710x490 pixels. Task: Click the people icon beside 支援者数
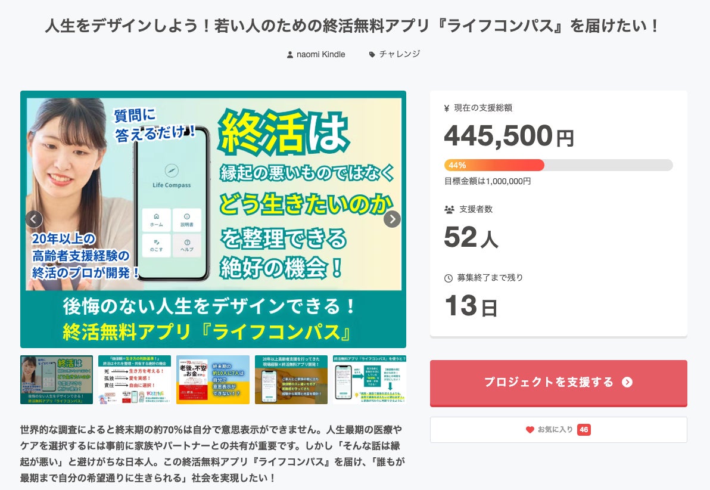point(449,210)
